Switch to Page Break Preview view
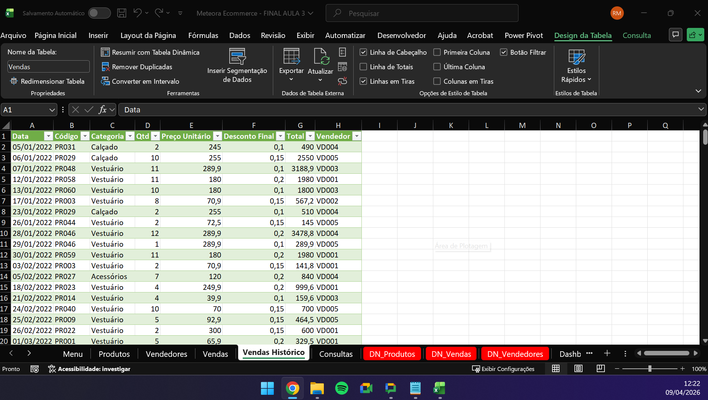The image size is (708, 400). coord(600,369)
